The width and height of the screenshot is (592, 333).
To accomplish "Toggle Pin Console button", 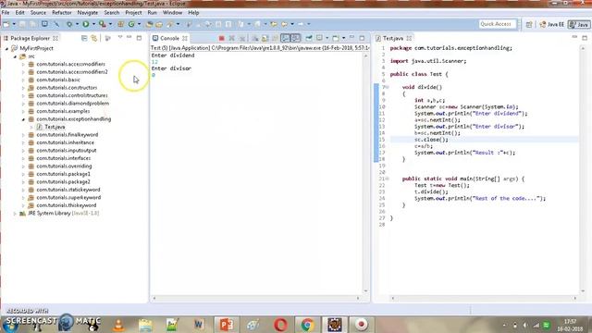I will click(309, 38).
